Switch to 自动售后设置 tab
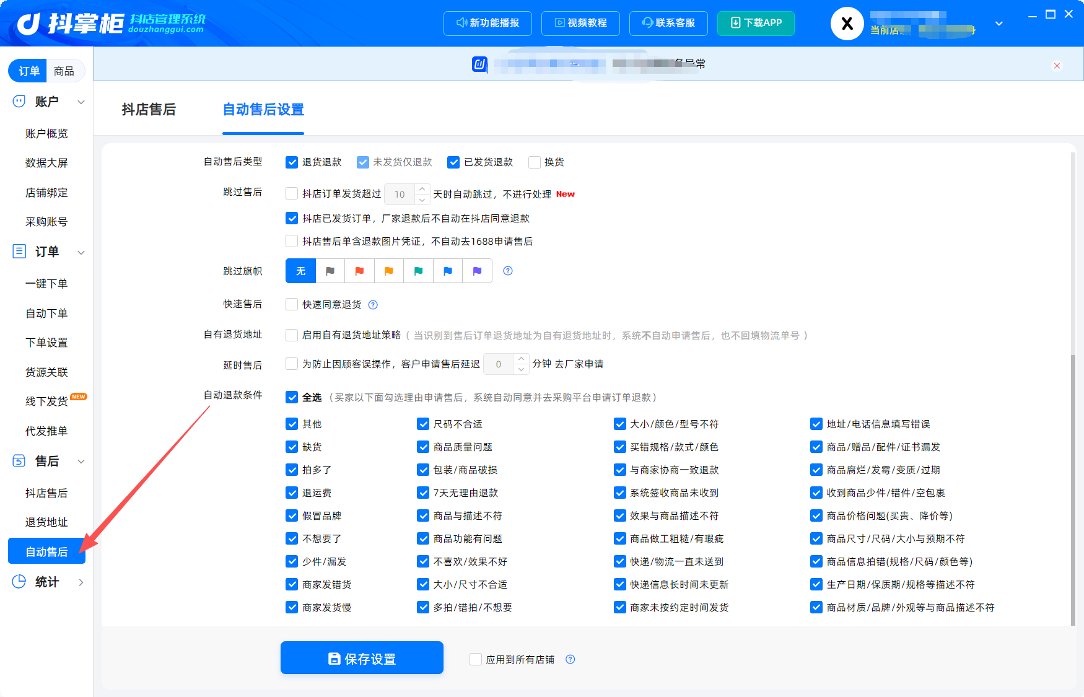1084x697 pixels. 263,110
